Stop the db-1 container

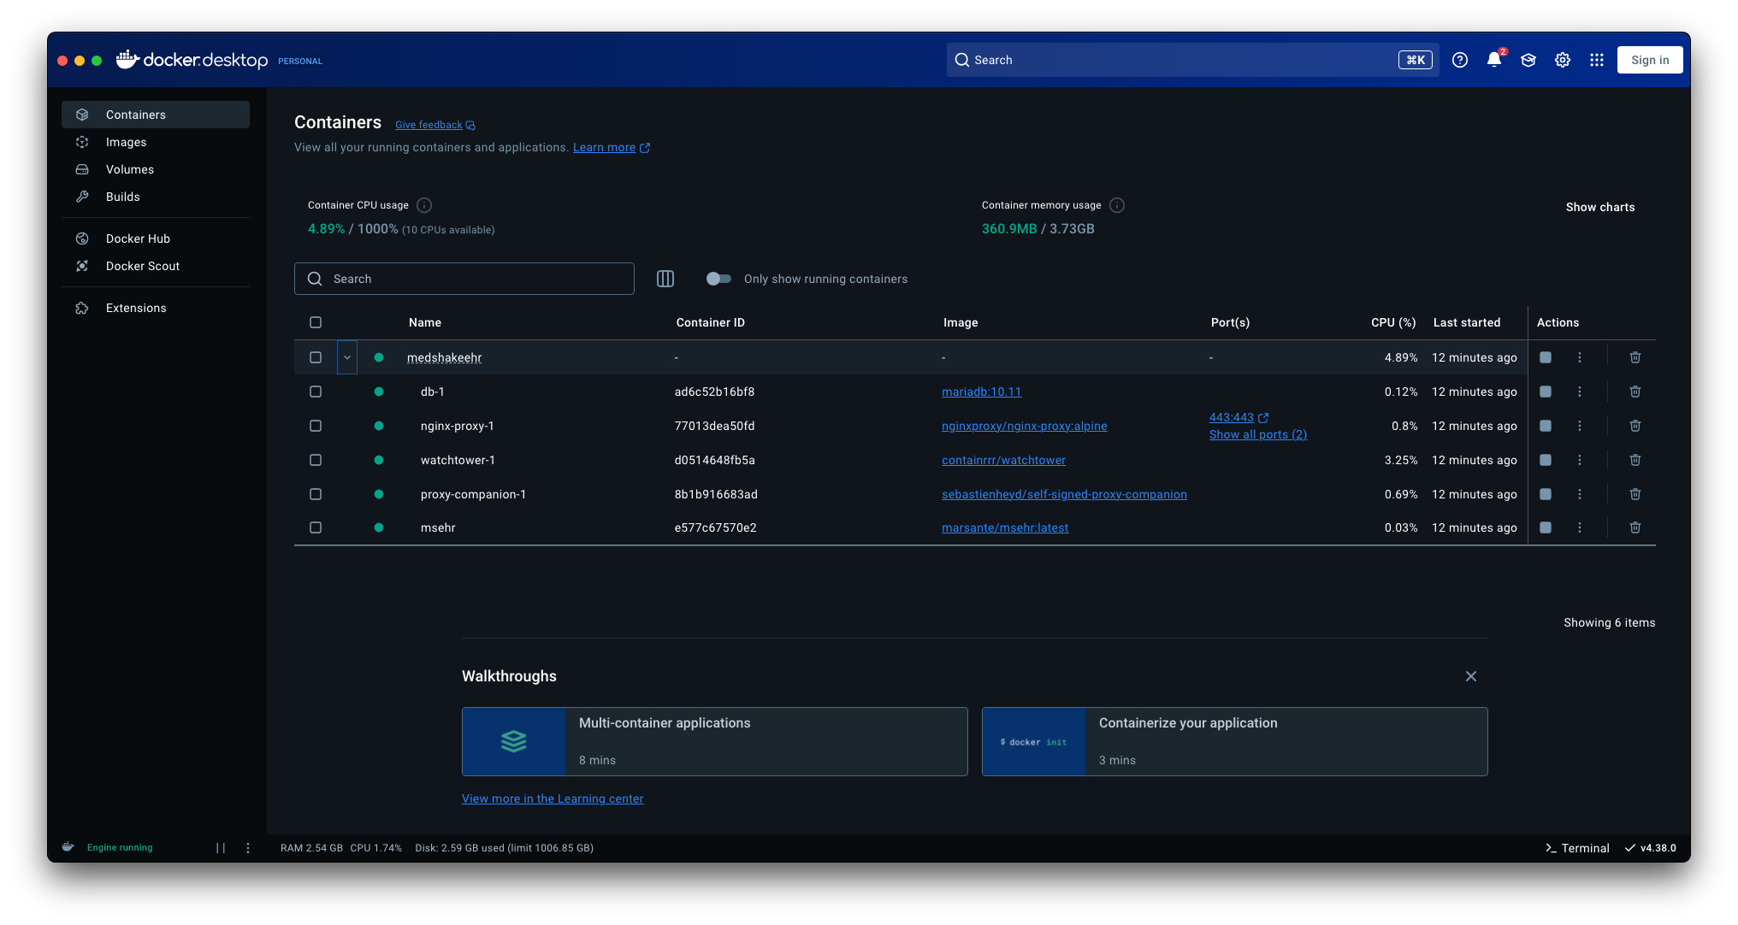tap(1546, 392)
